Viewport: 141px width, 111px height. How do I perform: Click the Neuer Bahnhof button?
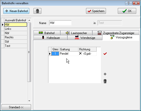point(16,11)
